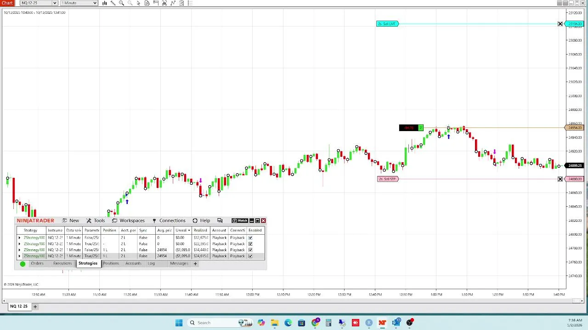The height and width of the screenshot is (330, 588).
Task: Click the green connection status indicator
Action: click(x=23, y=264)
